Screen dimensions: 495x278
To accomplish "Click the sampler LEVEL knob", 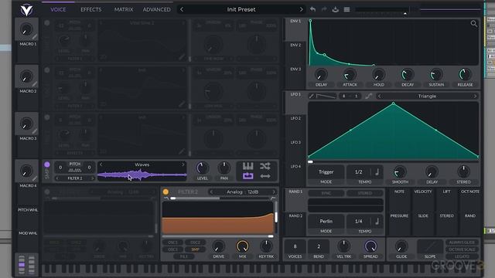I will [x=203, y=168].
